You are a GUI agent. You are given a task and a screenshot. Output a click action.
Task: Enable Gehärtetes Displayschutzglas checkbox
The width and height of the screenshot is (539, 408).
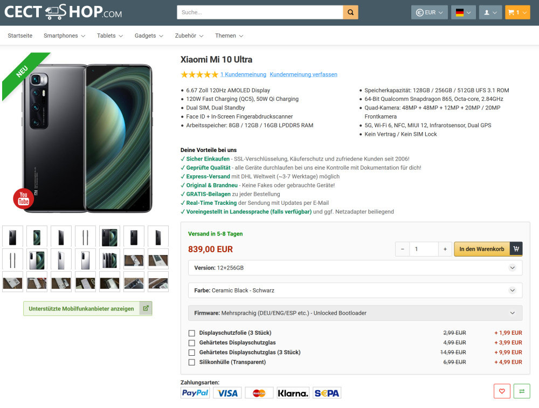point(191,343)
